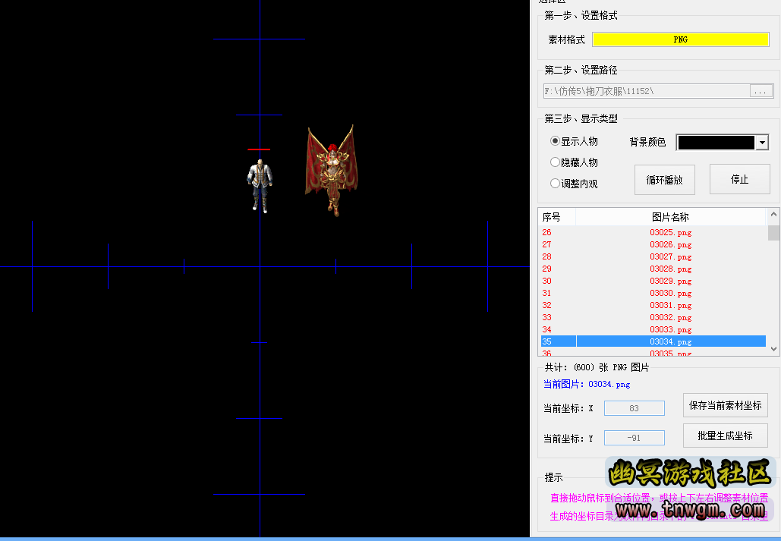The width and height of the screenshot is (781, 541).
Task: Select row 03029.png in the list
Action: 653,281
